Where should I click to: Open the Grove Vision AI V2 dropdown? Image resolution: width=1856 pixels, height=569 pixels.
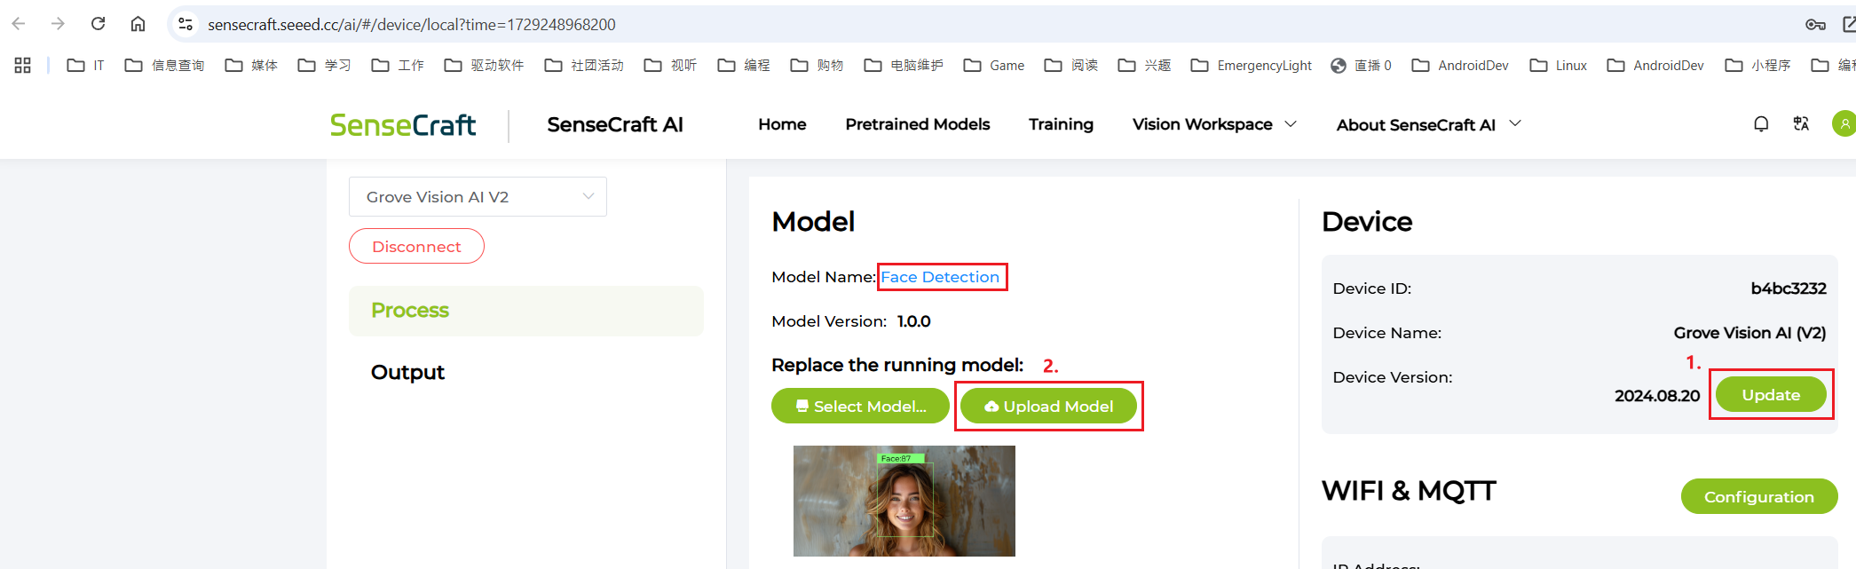(478, 197)
